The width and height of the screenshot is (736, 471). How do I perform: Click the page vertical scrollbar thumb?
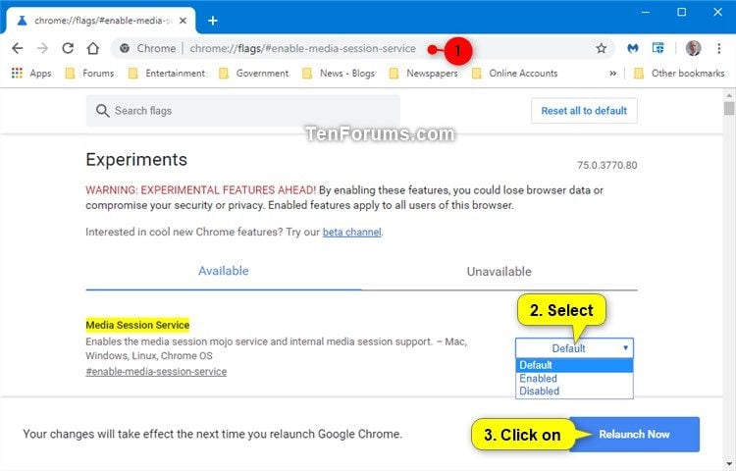728,108
